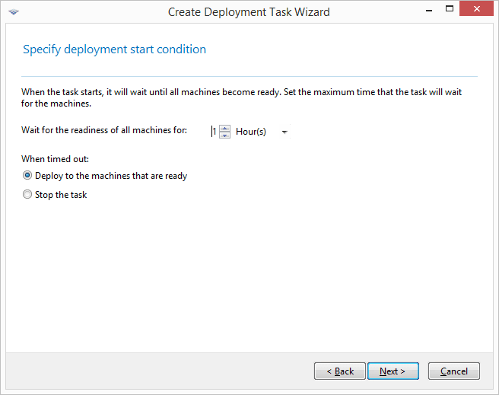Increase the wait time with up arrow
The image size is (499, 395).
[224, 128]
